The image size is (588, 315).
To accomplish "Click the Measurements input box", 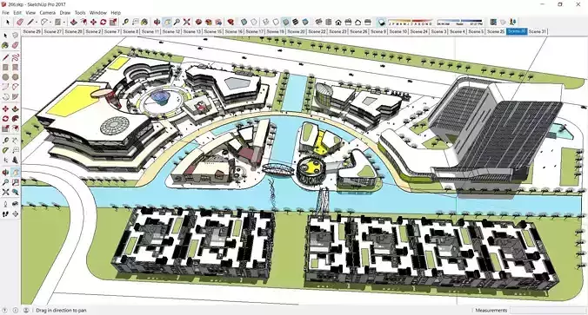I will (547, 310).
